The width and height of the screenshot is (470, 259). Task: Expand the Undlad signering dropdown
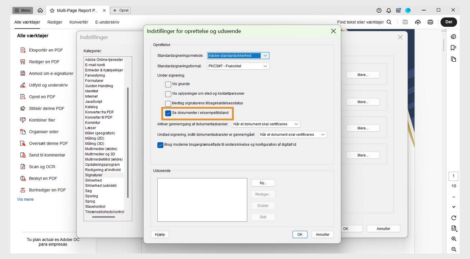293,135
